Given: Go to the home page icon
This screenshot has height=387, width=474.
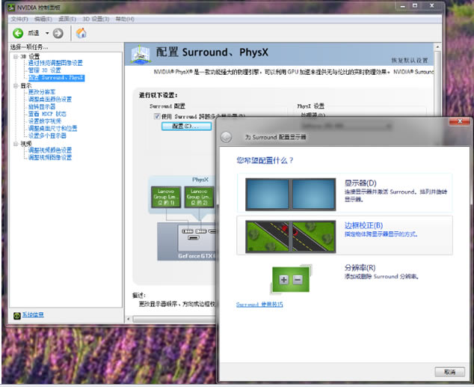Looking at the screenshot, I should [81, 33].
